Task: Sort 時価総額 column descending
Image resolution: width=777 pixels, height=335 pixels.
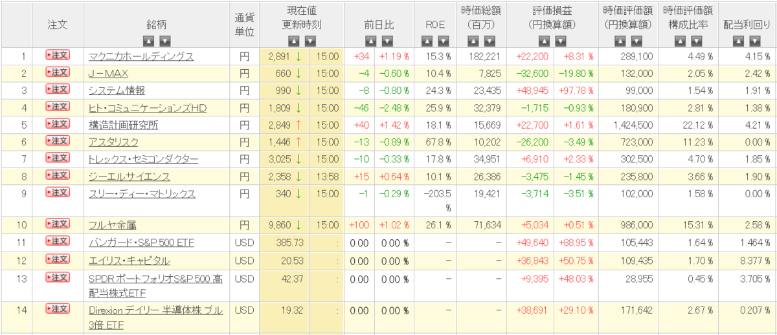Action: pos(490,41)
